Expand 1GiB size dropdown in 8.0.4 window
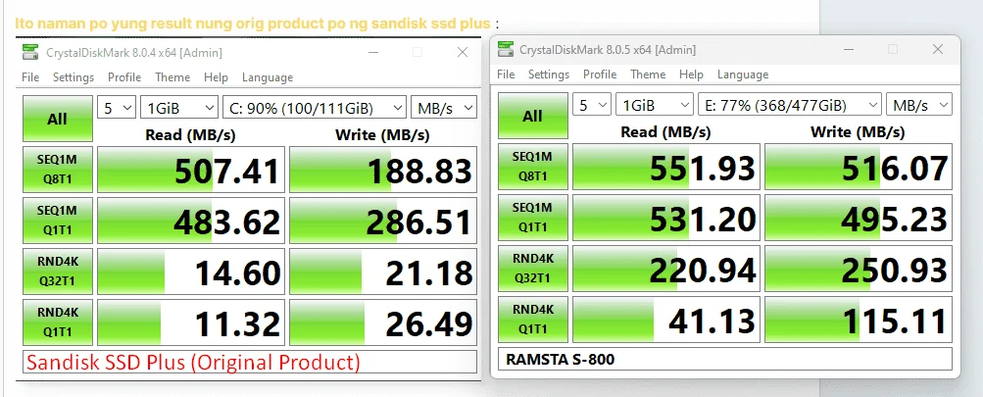Image resolution: width=983 pixels, height=397 pixels. (x=179, y=108)
